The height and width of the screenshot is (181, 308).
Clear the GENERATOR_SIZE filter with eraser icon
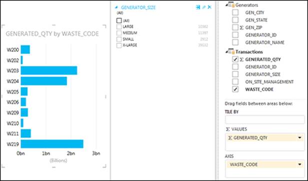204,7
